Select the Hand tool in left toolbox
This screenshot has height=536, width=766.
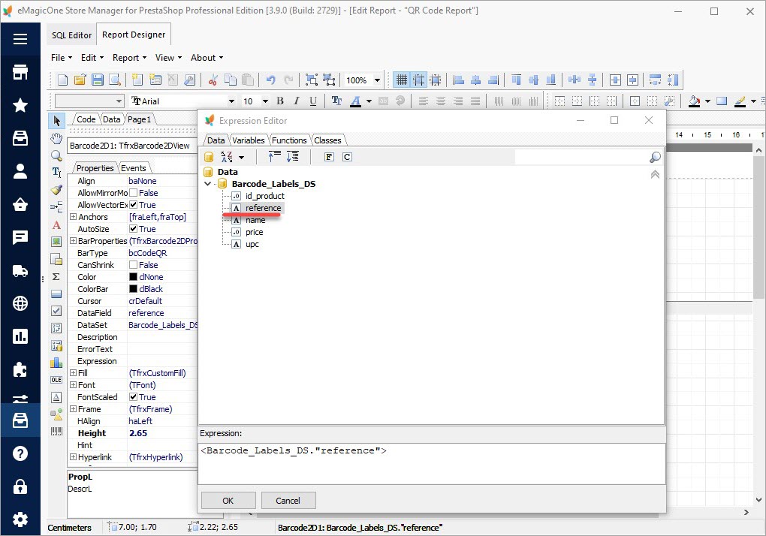point(56,138)
